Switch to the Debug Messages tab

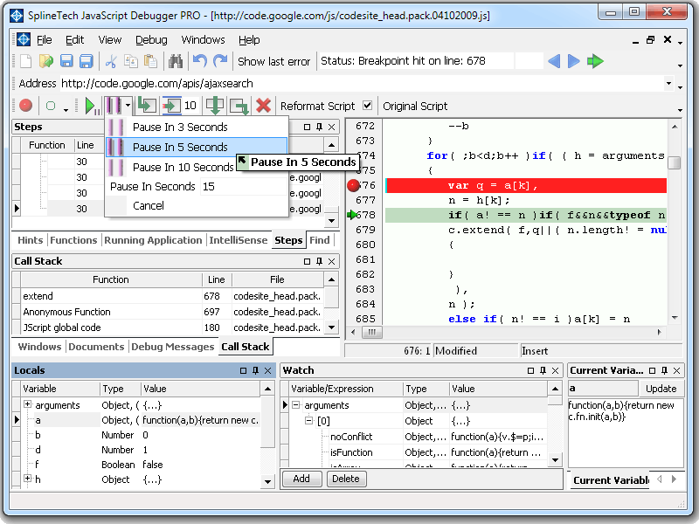[x=173, y=347]
